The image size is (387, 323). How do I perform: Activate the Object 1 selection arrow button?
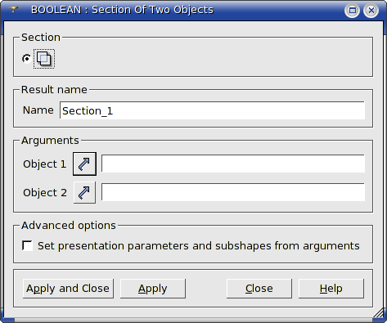coord(84,164)
